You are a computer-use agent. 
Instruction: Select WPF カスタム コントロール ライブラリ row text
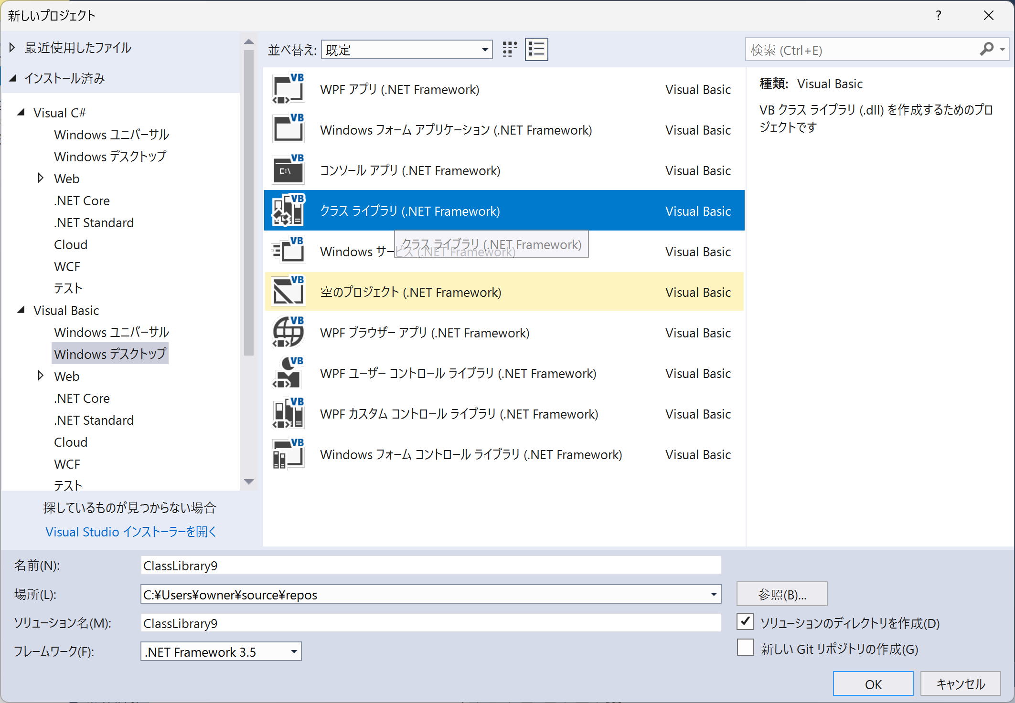[x=459, y=414]
